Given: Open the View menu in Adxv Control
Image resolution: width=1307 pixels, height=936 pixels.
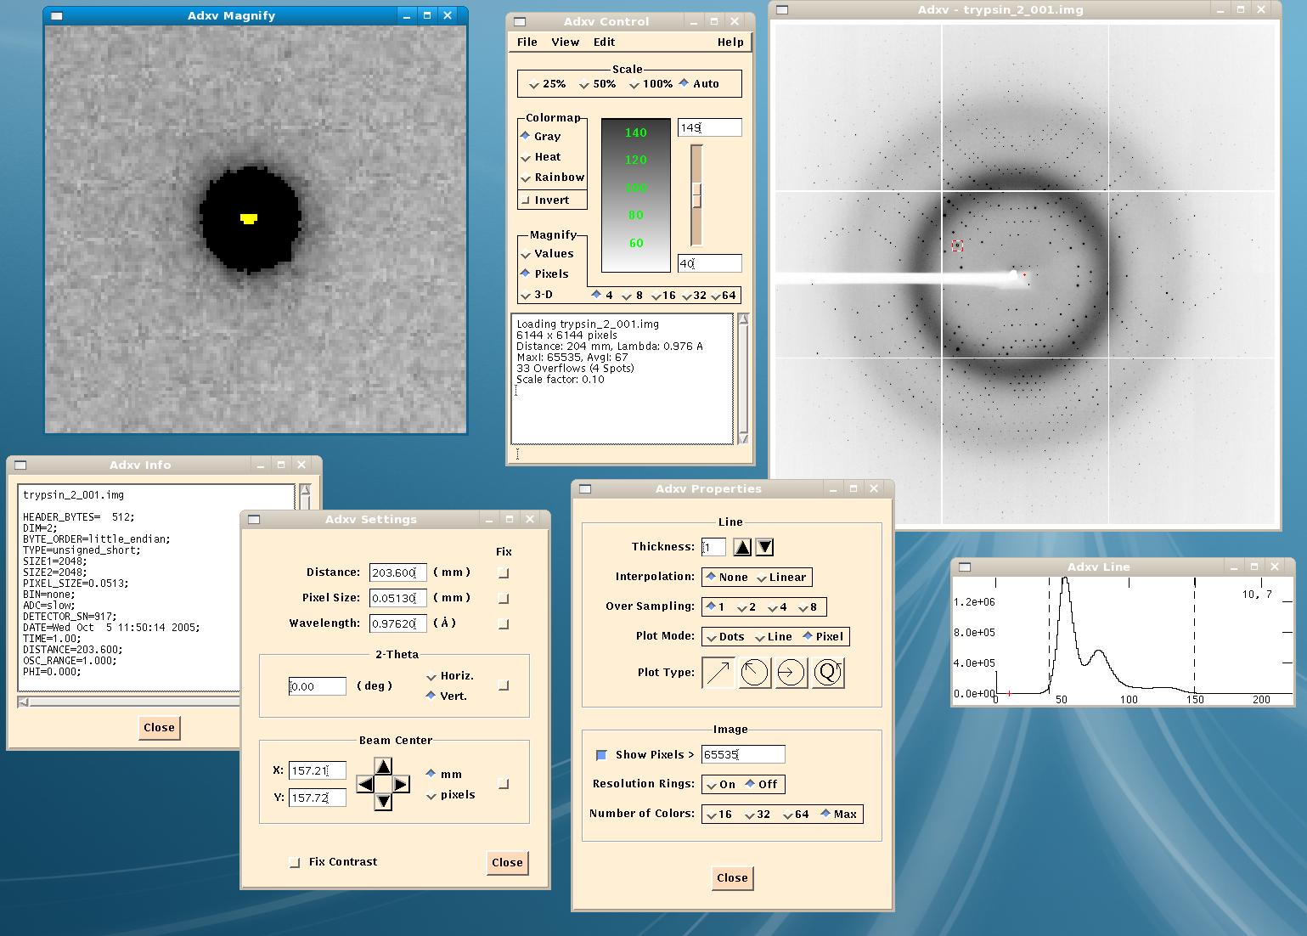Looking at the screenshot, I should tap(566, 42).
